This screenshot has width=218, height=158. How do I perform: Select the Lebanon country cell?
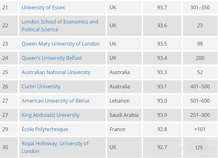pyautogui.click(x=124, y=101)
